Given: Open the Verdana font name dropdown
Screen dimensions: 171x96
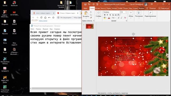Looking at the screenshot, I should pyautogui.click(x=120, y=12).
